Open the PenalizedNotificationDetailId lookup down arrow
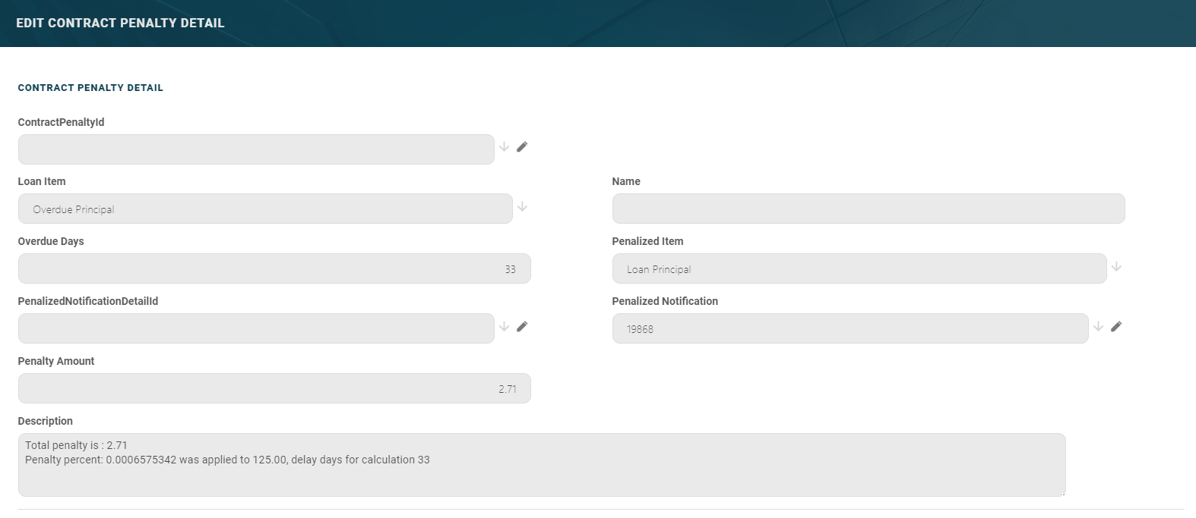This screenshot has width=1196, height=518. [504, 327]
